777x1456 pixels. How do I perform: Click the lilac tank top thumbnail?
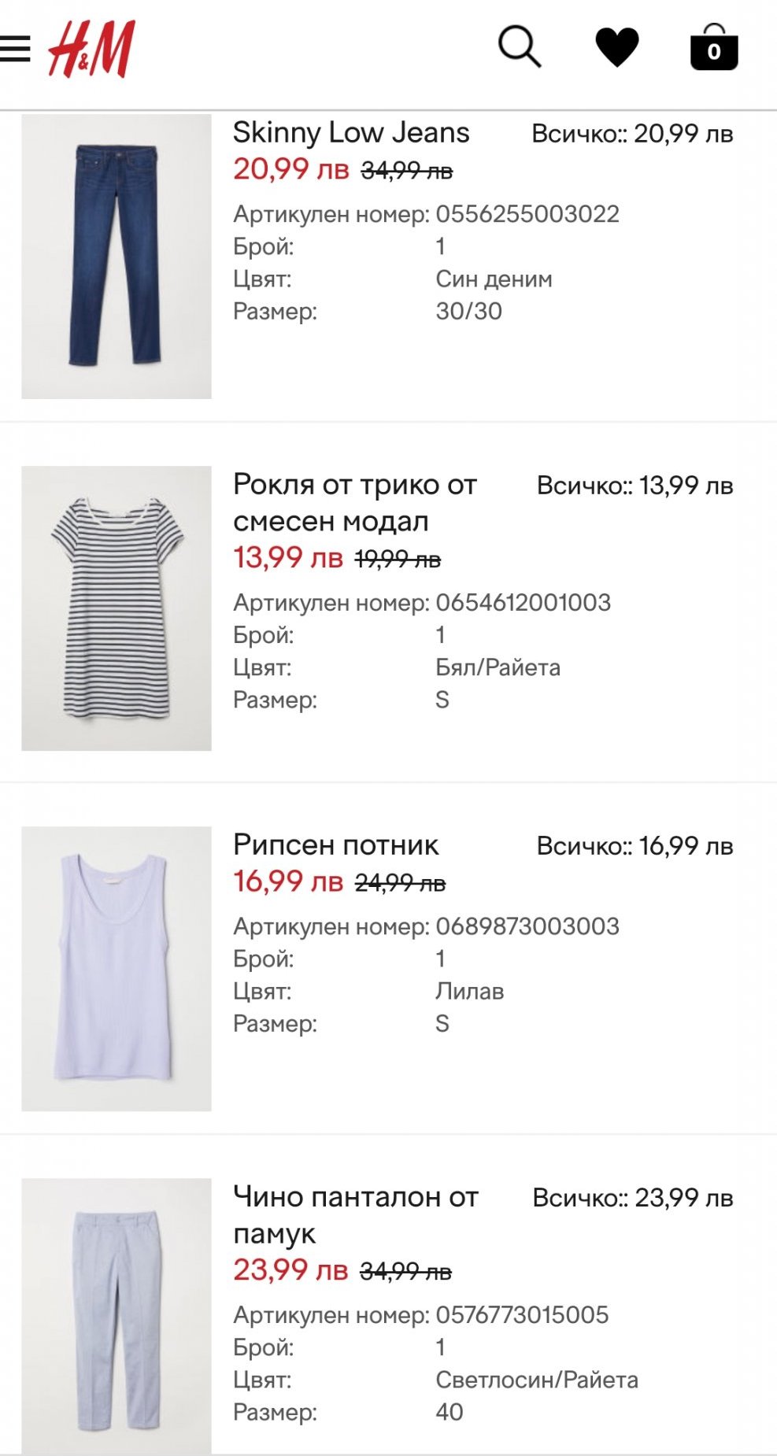[x=117, y=968]
